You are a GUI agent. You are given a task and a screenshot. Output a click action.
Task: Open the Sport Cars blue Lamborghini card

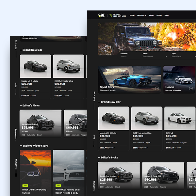pyautogui.click(x=129, y=80)
